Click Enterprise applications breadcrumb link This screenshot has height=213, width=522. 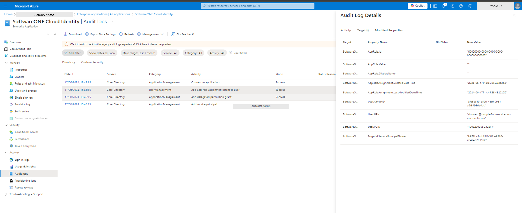(x=103, y=14)
